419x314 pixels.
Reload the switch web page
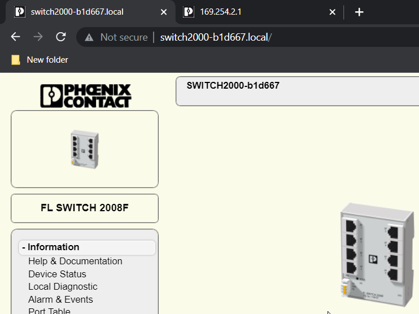(61, 37)
